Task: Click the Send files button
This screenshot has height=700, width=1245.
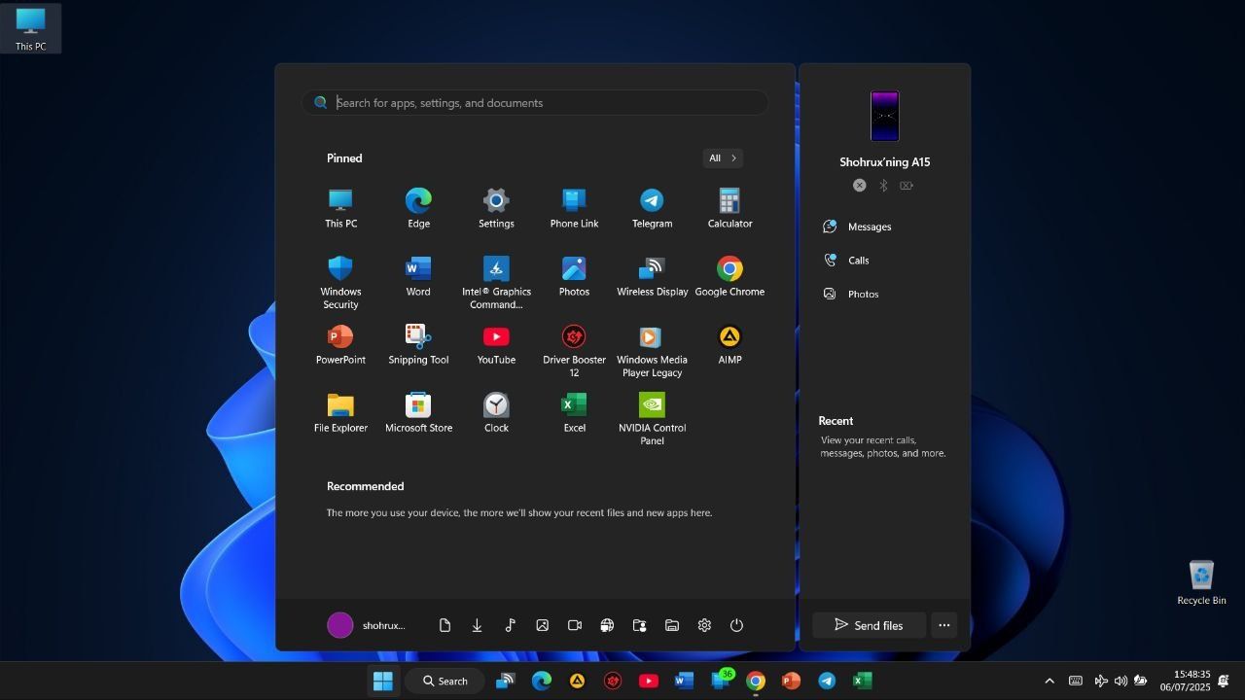Action: 869,625
